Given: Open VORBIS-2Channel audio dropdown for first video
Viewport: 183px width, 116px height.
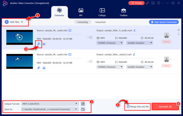Looking at the screenshot, I should pos(110,43).
